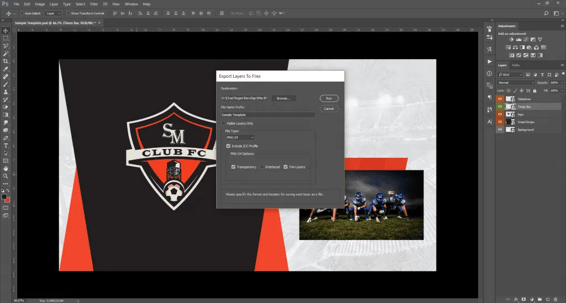Click the Run button
Viewport: 566px width, 303px height.
pyautogui.click(x=328, y=98)
